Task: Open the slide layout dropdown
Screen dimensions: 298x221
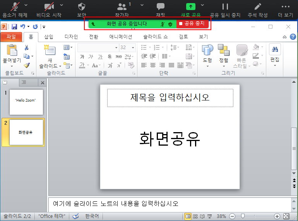Action: (x=68, y=48)
